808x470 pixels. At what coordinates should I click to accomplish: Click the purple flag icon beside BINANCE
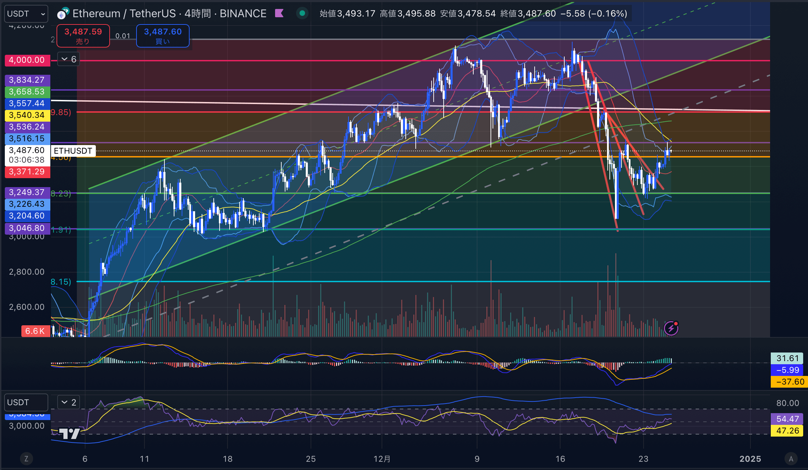click(x=279, y=13)
